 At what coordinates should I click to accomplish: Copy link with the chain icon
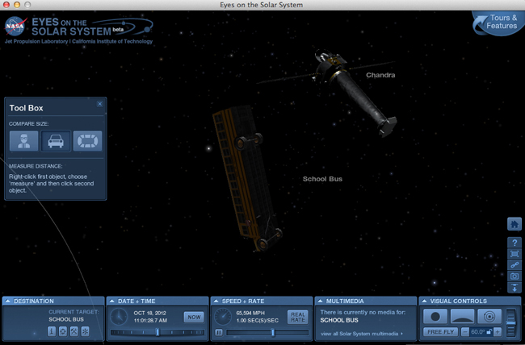click(x=514, y=265)
